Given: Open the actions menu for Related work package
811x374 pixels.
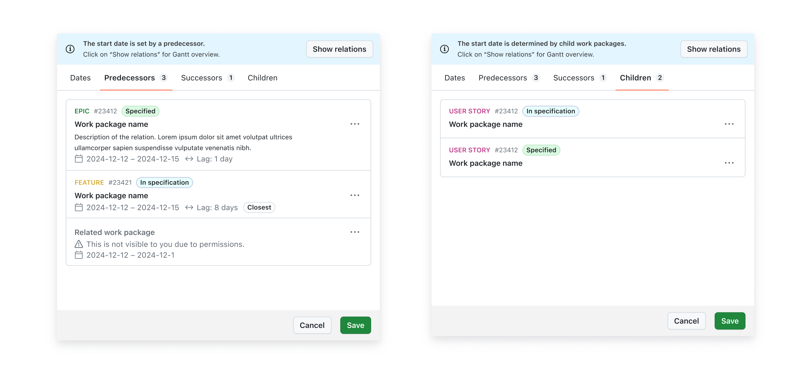Looking at the screenshot, I should coord(355,232).
